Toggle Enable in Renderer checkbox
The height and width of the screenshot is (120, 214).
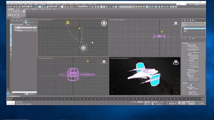tap(188, 45)
